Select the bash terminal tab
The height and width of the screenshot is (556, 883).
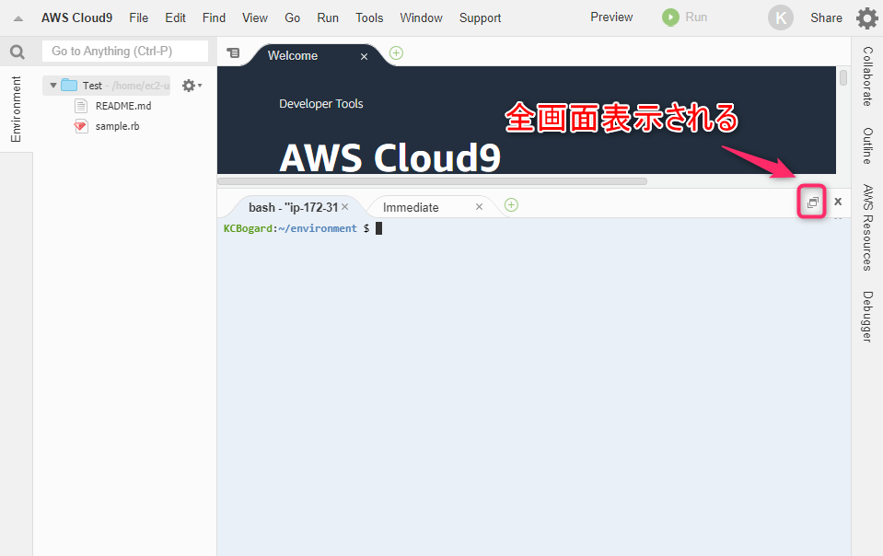(293, 208)
